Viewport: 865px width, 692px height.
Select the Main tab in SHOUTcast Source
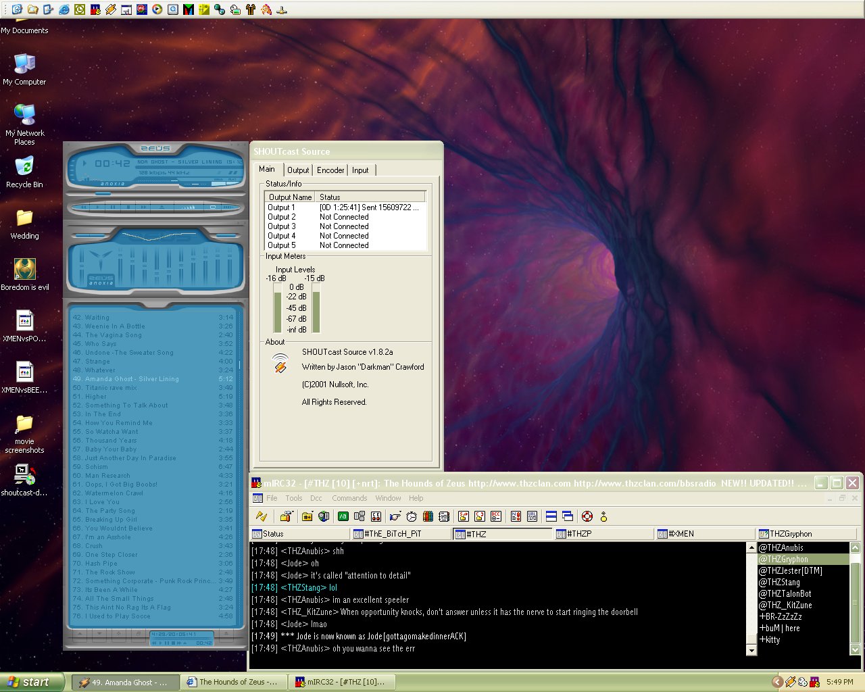(x=268, y=169)
